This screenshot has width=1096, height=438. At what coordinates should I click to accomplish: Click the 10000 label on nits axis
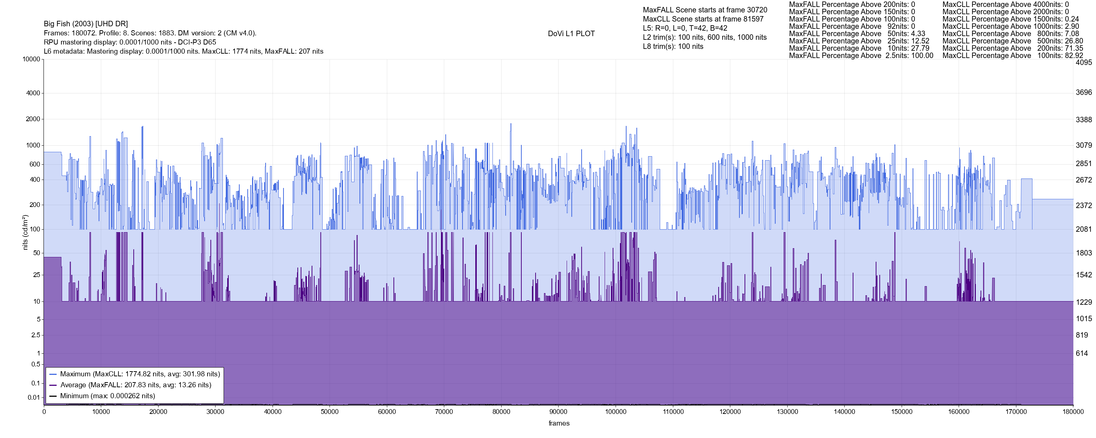tap(31, 59)
